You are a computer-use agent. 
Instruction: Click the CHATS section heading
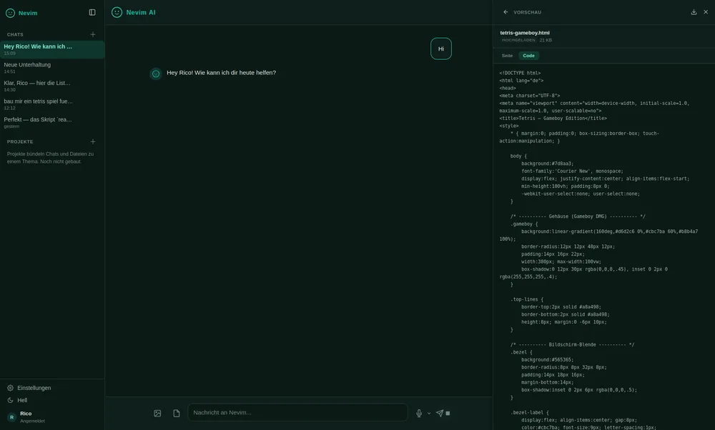pyautogui.click(x=15, y=34)
